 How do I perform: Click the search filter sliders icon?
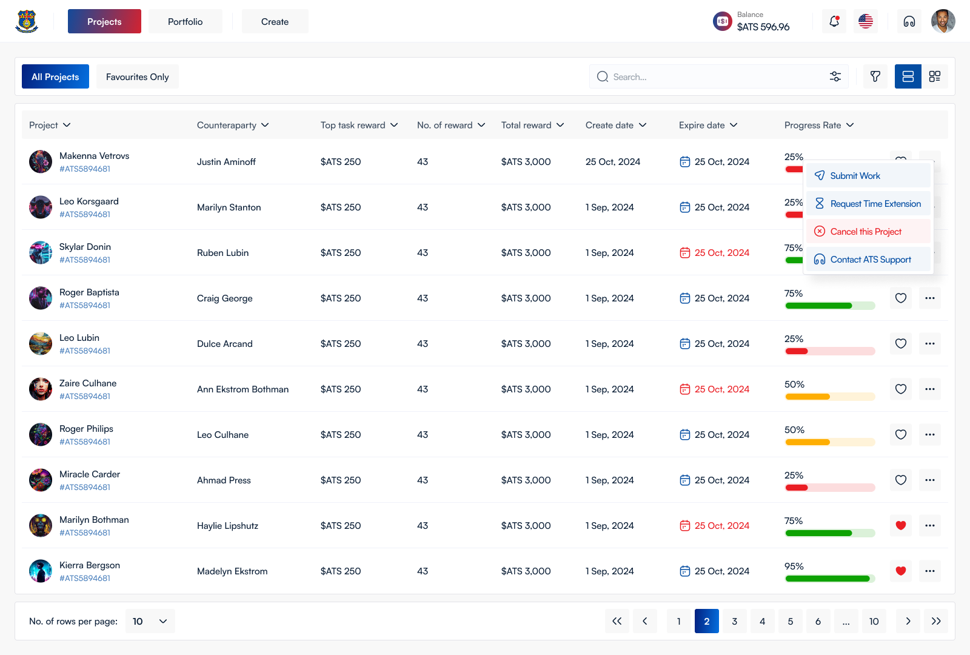[x=835, y=76]
